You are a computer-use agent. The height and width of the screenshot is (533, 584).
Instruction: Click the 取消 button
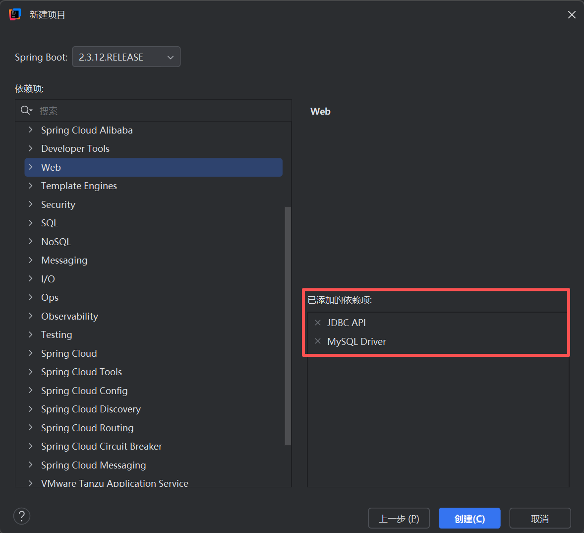(x=540, y=518)
